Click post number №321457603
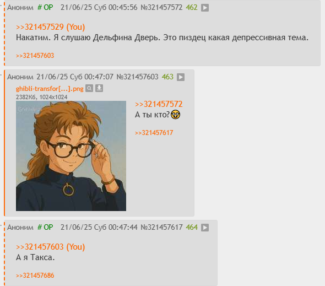The width and height of the screenshot is (325, 286). point(137,77)
